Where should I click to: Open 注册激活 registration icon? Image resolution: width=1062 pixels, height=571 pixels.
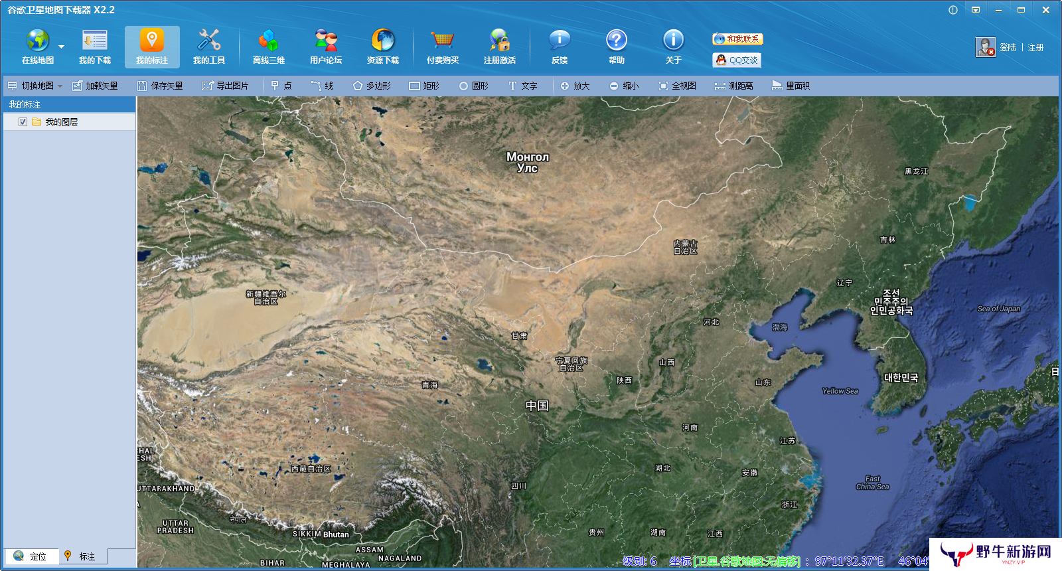point(500,41)
